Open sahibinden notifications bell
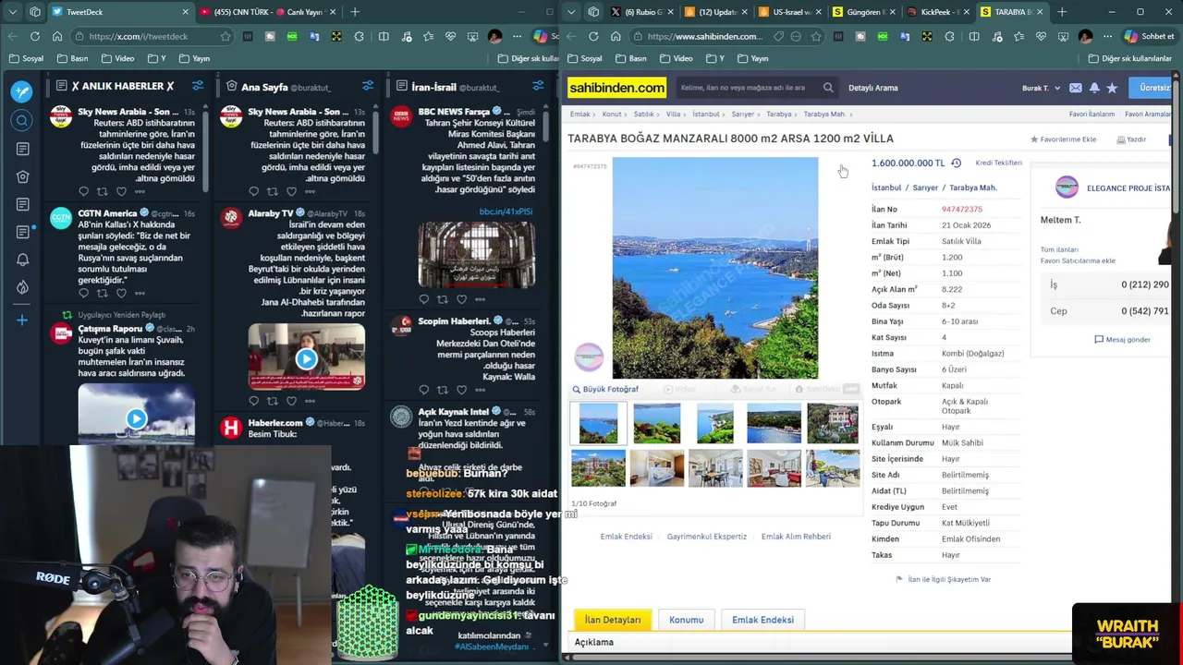This screenshot has height=665, width=1183. (1094, 88)
